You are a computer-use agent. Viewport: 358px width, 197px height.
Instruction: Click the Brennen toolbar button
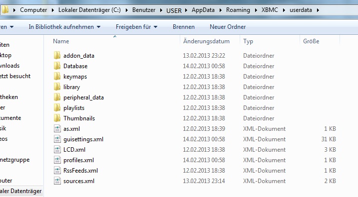point(184,27)
